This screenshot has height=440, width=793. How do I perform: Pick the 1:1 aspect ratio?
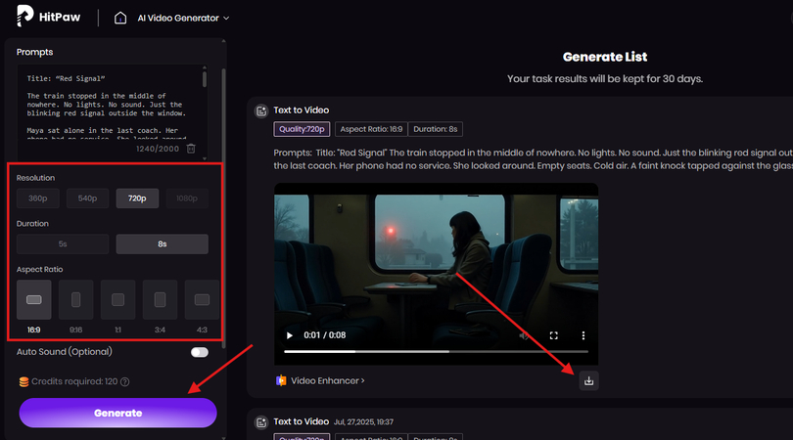tap(117, 300)
